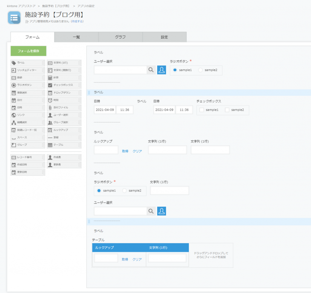Select the リンク globe palette item
The image size is (311, 293).
pyautogui.click(x=28, y=115)
